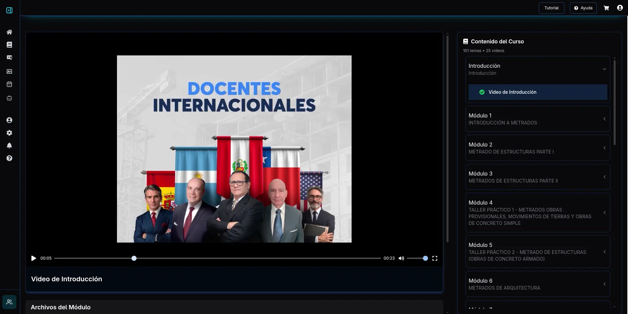
Task: Open the shopping cart icon
Action: coord(606,8)
